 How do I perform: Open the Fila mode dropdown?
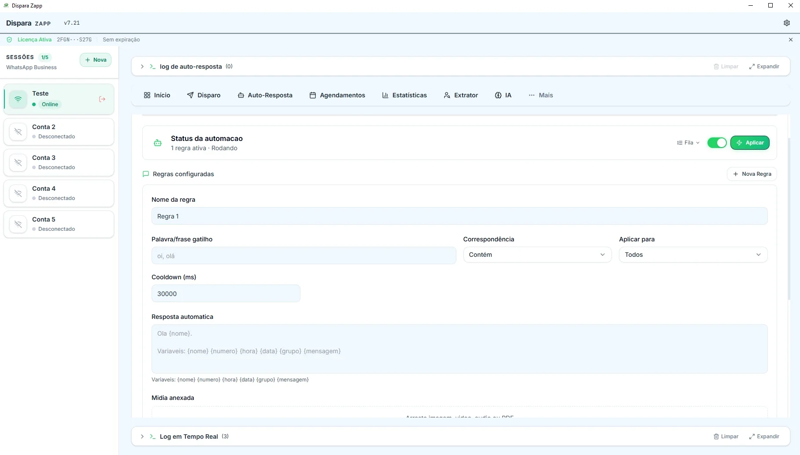tap(688, 143)
